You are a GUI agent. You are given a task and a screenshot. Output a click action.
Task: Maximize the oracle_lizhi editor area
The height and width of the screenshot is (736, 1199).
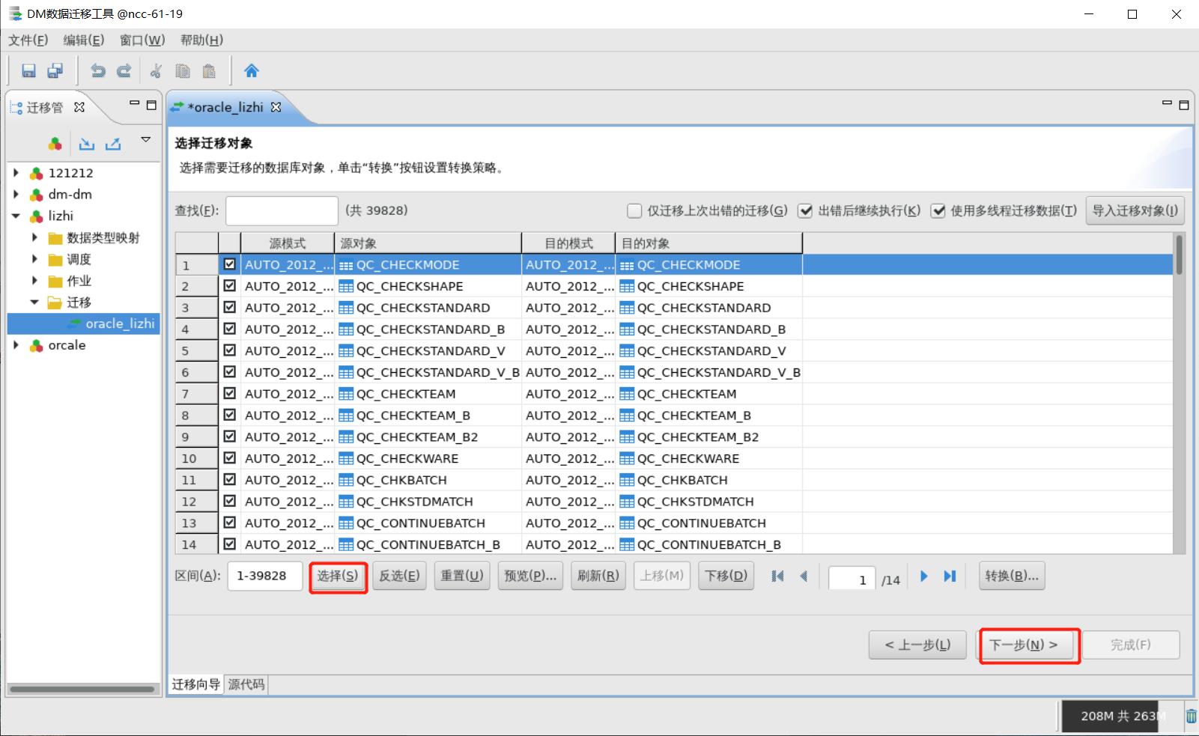tap(1184, 105)
